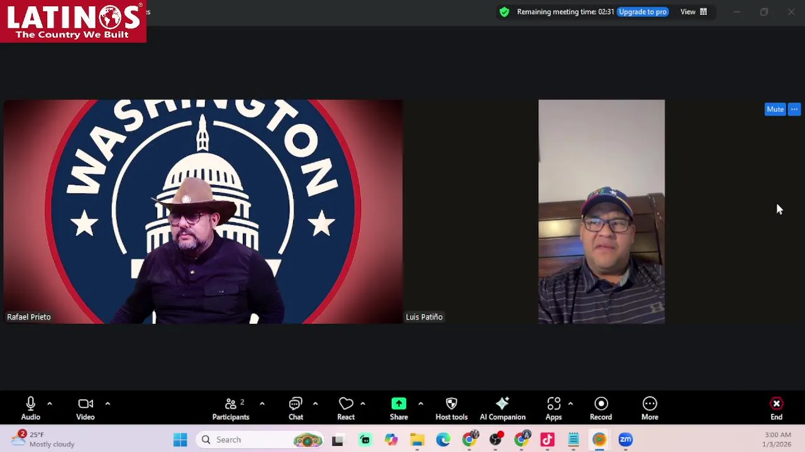Start recording with the Record button

coord(601,408)
